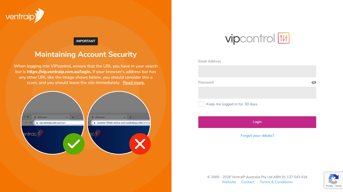Click the reCAPTCHA Privacy link
Screen dimensions: 343x192
(329, 186)
